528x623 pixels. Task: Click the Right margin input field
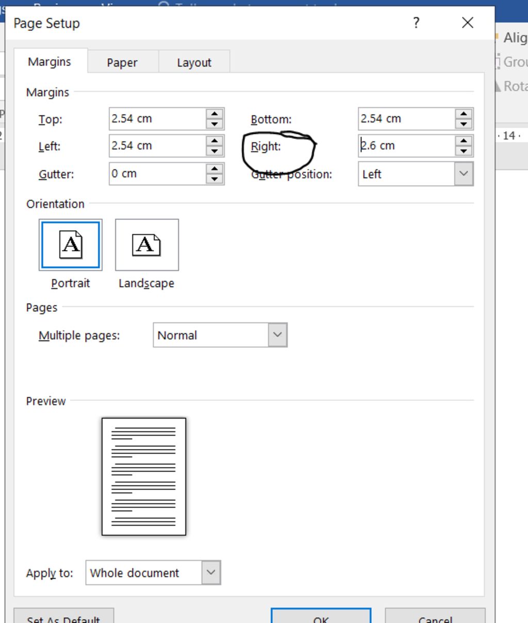pos(407,146)
